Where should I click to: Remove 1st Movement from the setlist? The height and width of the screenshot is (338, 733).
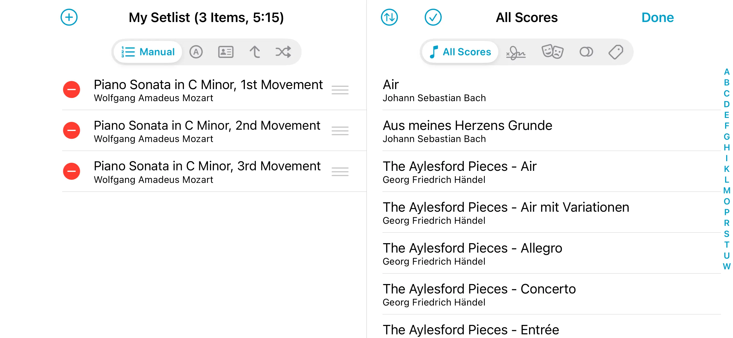(x=71, y=90)
